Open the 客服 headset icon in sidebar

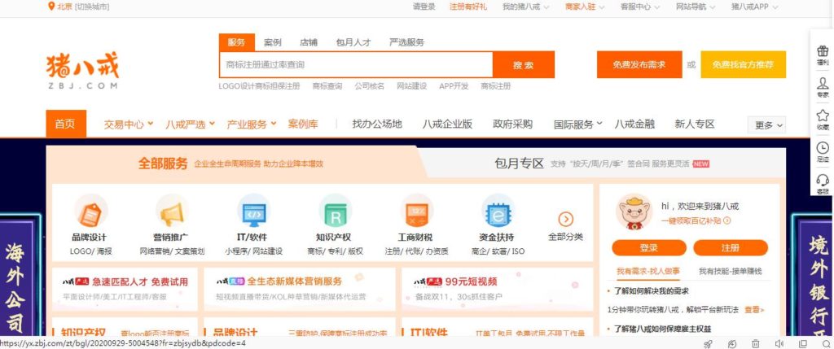[823, 180]
